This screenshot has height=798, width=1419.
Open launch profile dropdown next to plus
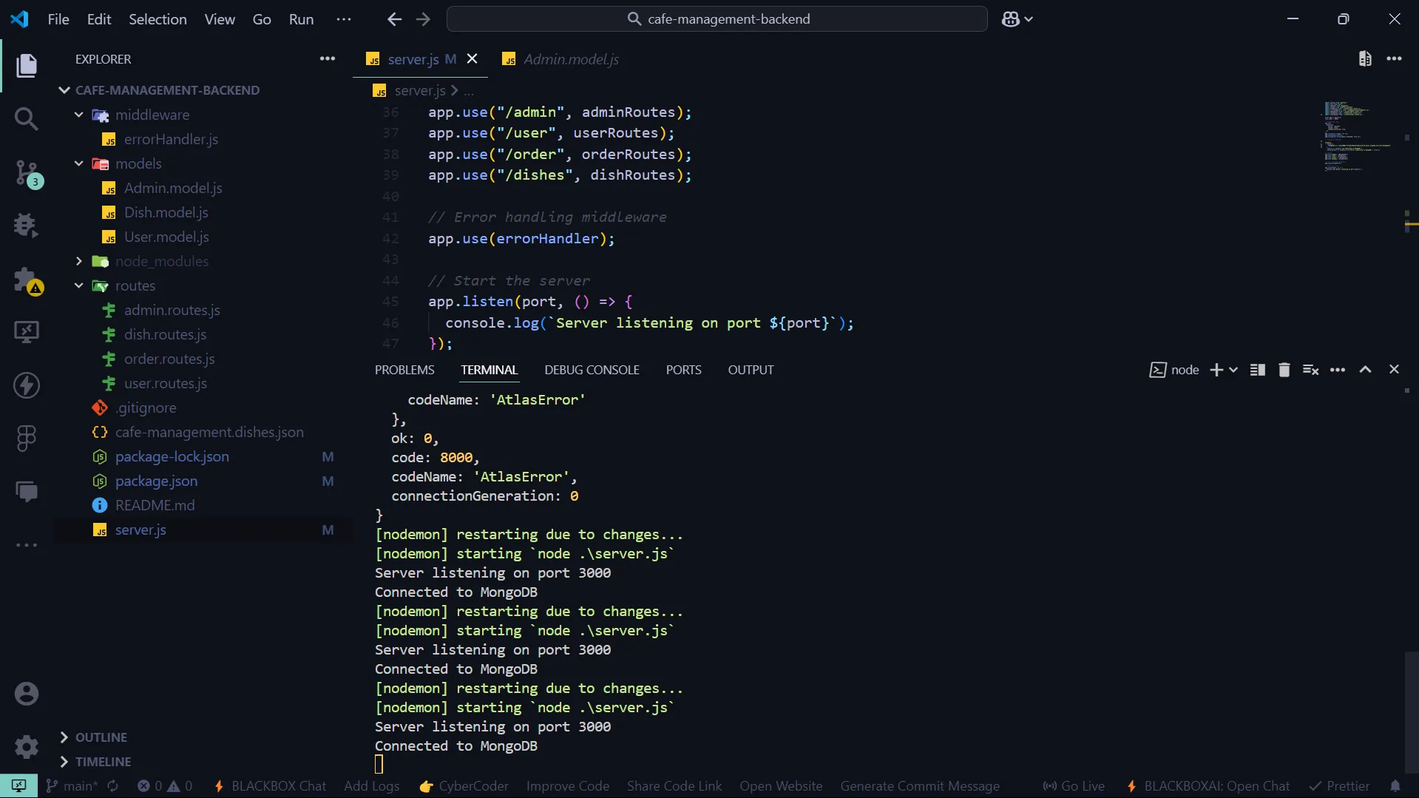click(1233, 370)
